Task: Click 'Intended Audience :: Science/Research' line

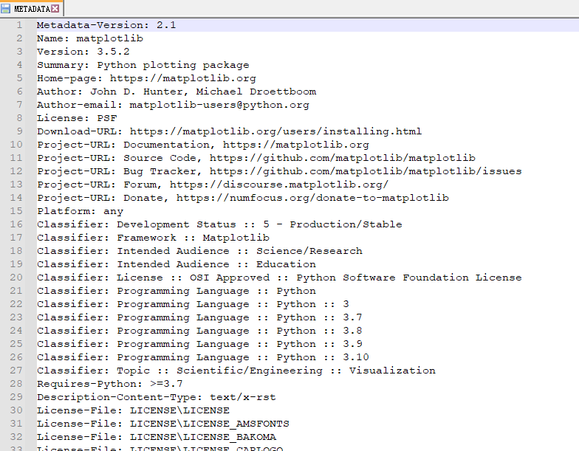Action: point(199,251)
